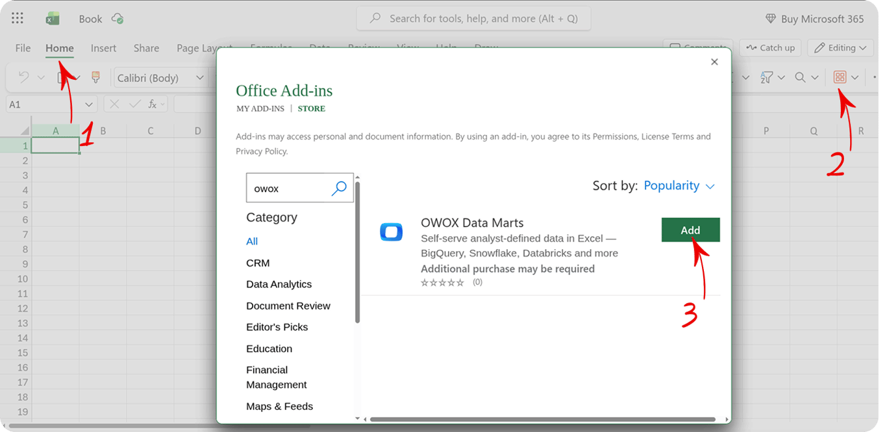Click the formula bar cancel X icon

114,104
